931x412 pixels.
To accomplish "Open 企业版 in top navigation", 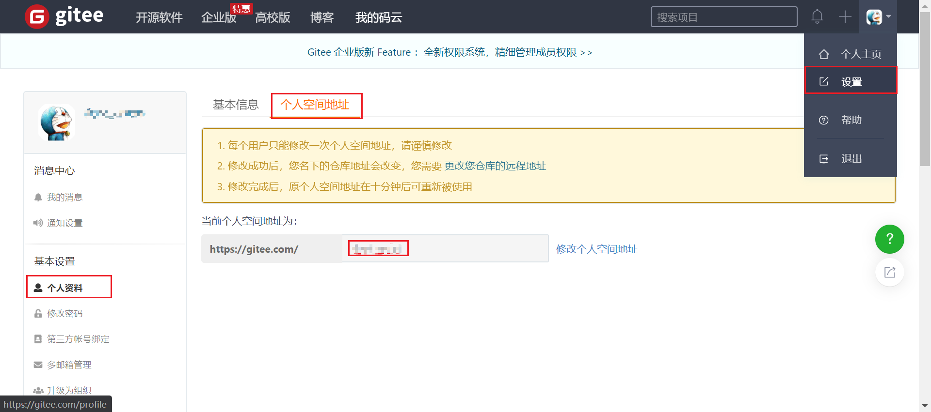I will tap(219, 17).
